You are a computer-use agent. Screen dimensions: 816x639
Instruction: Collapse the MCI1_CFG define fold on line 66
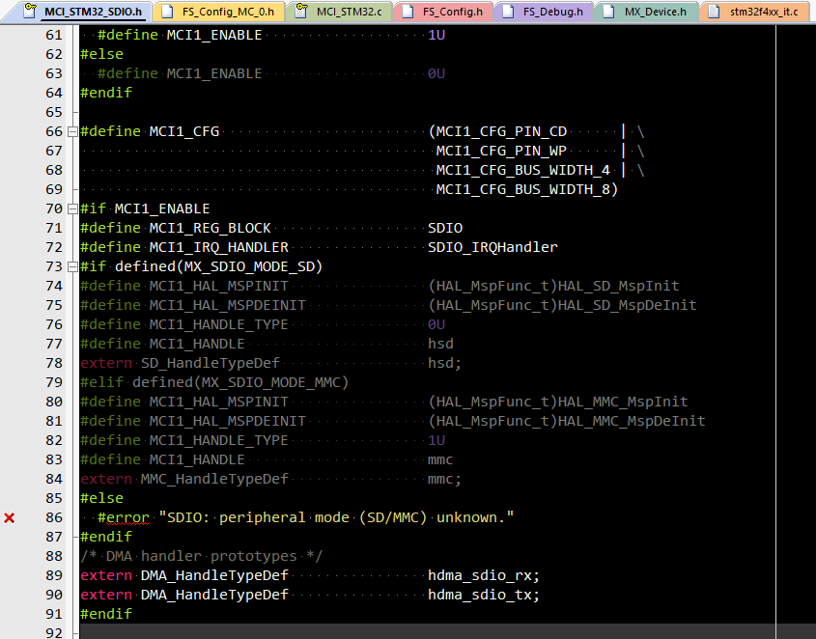(72, 131)
